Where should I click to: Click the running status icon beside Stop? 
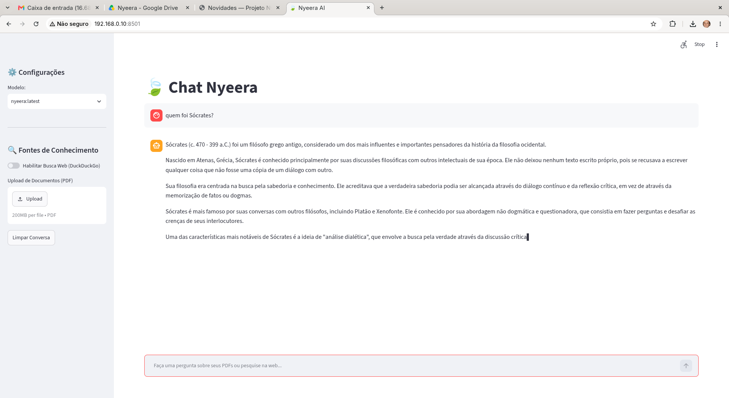point(684,44)
